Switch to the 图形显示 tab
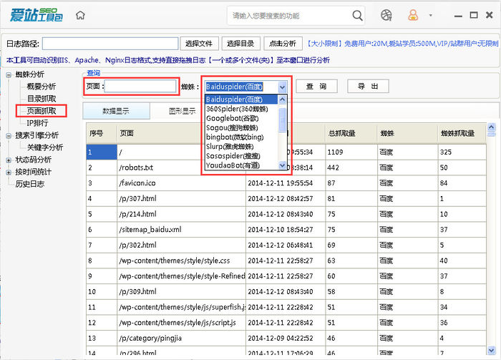The height and width of the screenshot is (360, 501). [x=182, y=111]
